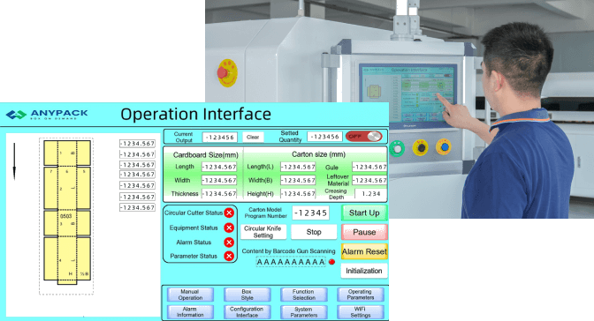
Task: Click the Carton Width(B) field
Action: tap(298, 181)
